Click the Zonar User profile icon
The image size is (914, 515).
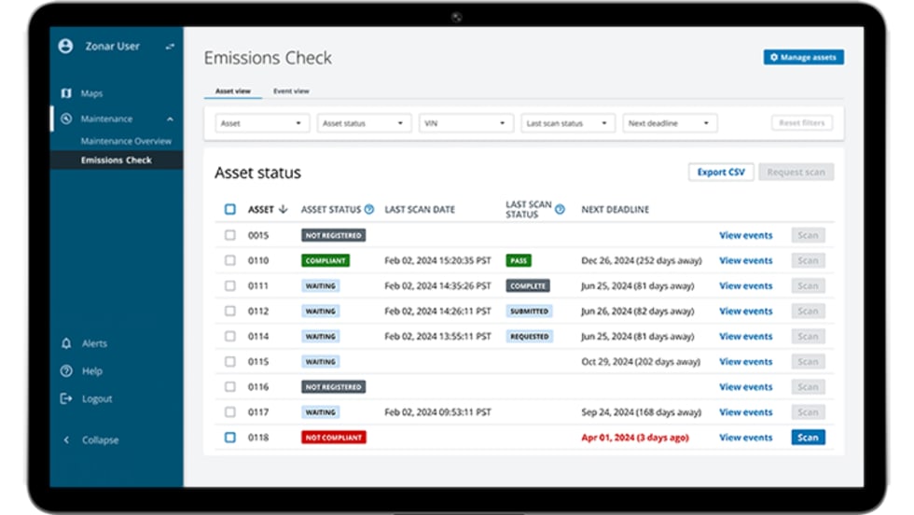click(x=66, y=46)
